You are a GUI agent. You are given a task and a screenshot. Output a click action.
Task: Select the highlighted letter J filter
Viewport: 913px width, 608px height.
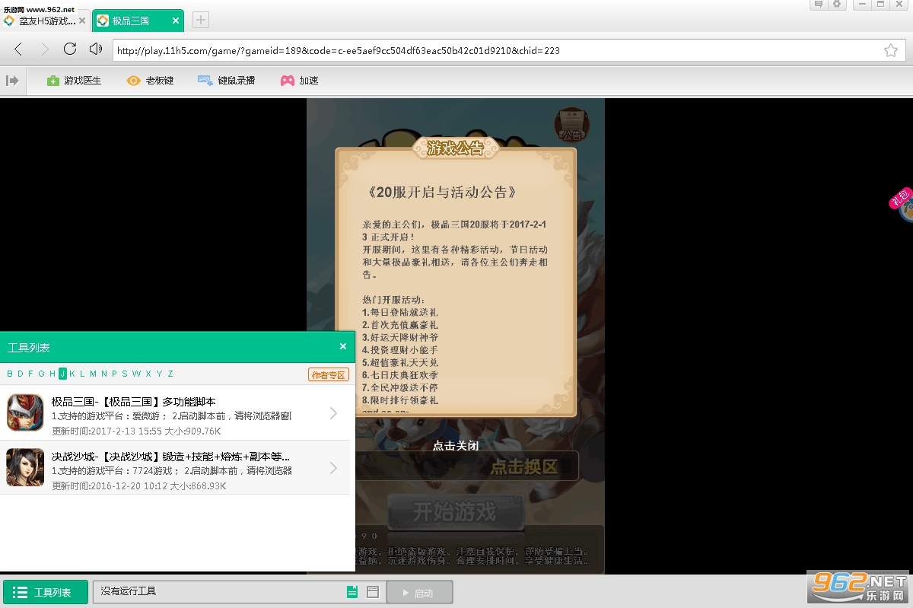(62, 374)
